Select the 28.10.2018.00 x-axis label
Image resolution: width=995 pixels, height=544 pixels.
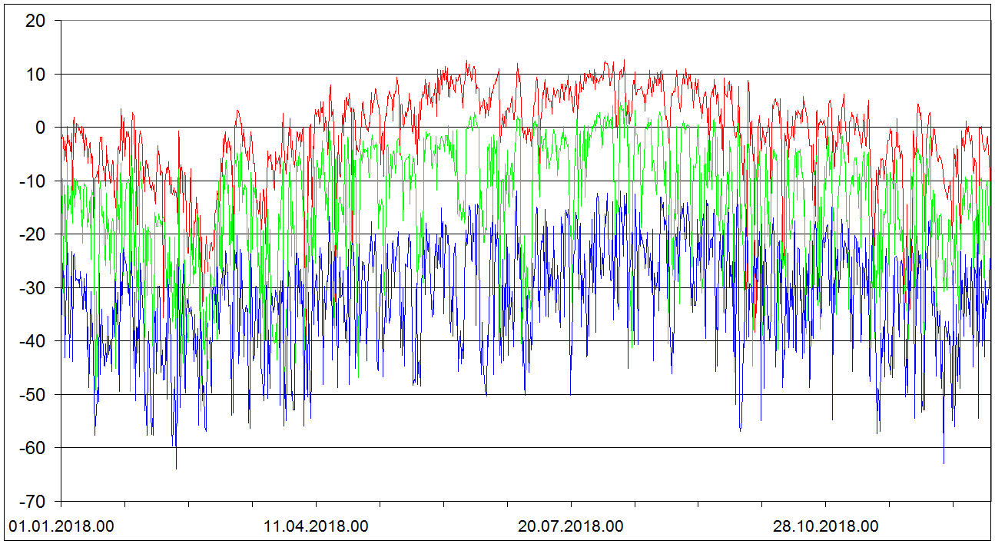[x=825, y=527]
